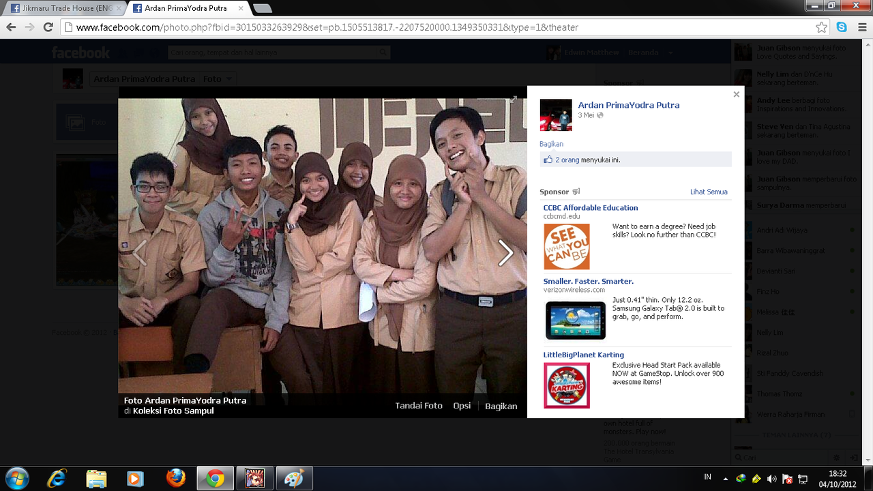Image resolution: width=873 pixels, height=491 pixels.
Task: Open the Skype extension icon in the toolbar
Action: click(x=842, y=27)
